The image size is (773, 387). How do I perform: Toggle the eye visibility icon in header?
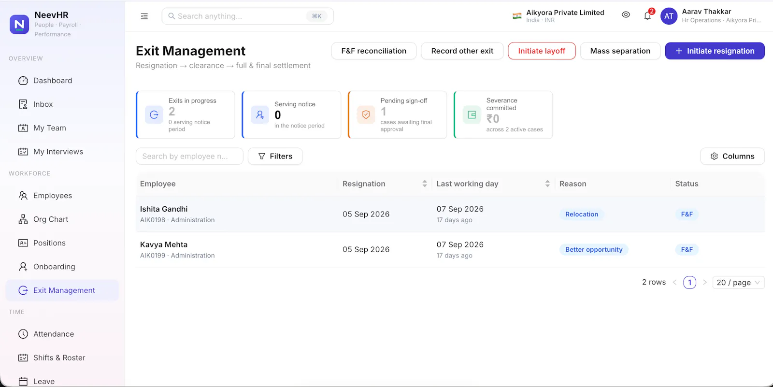626,15
